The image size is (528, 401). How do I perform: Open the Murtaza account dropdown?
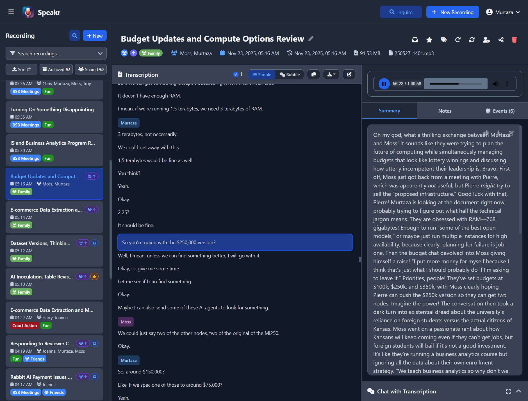[x=503, y=12]
